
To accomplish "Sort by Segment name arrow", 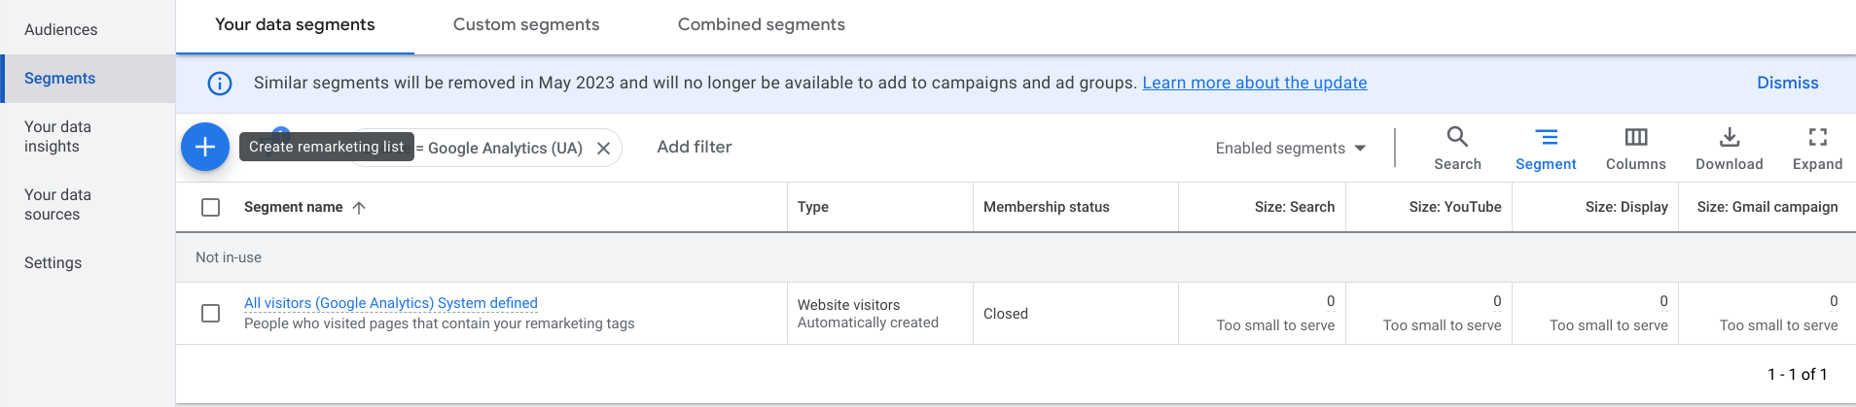I will point(359,207).
